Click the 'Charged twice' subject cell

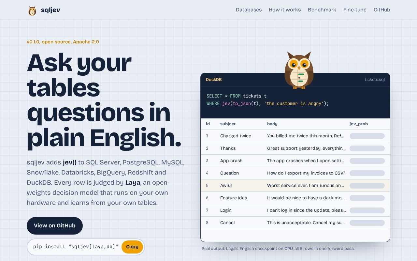(236, 136)
